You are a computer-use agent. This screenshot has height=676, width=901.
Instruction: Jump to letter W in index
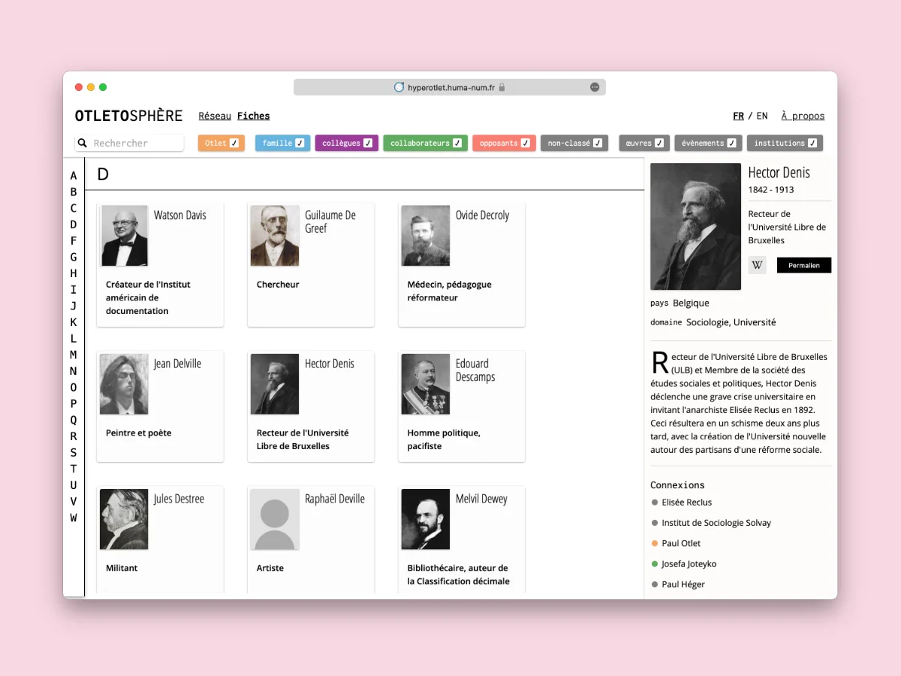[74, 518]
